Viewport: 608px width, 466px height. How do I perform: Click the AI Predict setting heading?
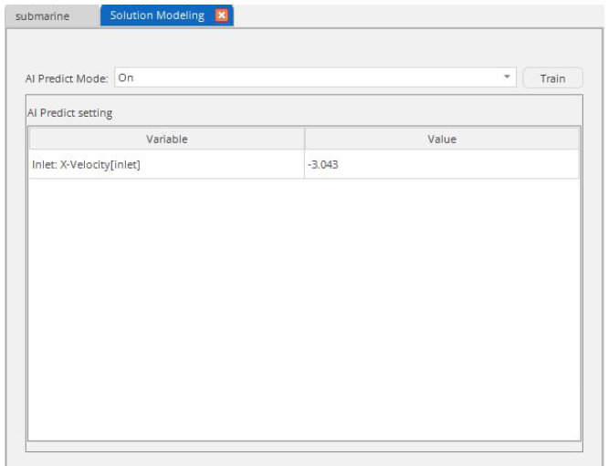tap(69, 113)
